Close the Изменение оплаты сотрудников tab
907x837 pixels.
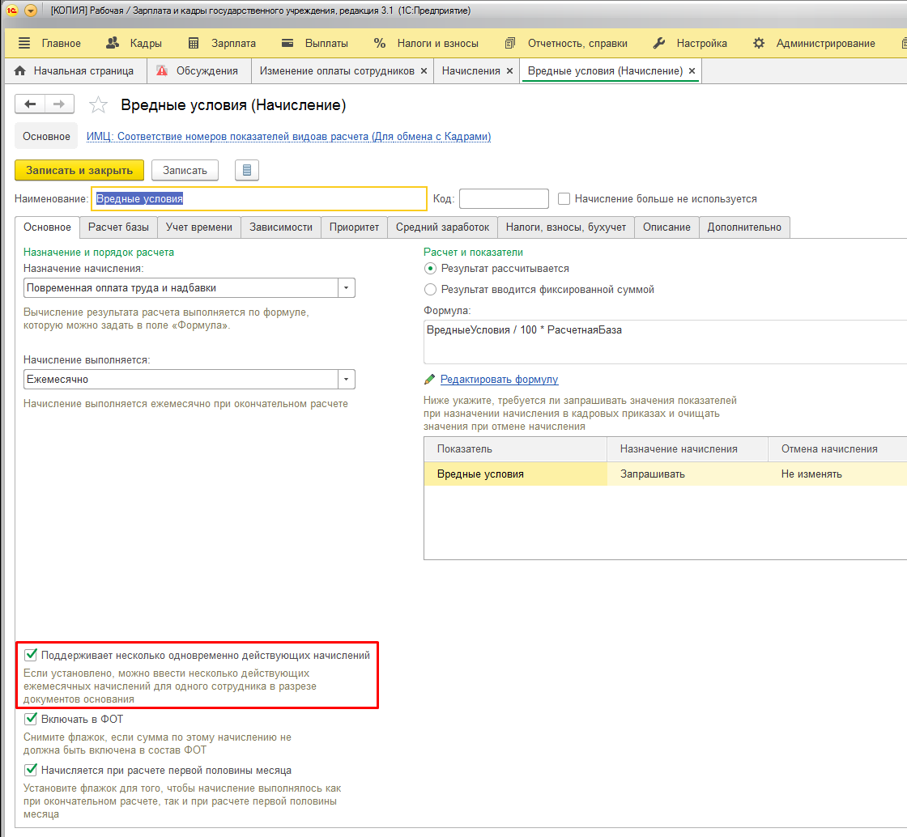[x=424, y=71]
